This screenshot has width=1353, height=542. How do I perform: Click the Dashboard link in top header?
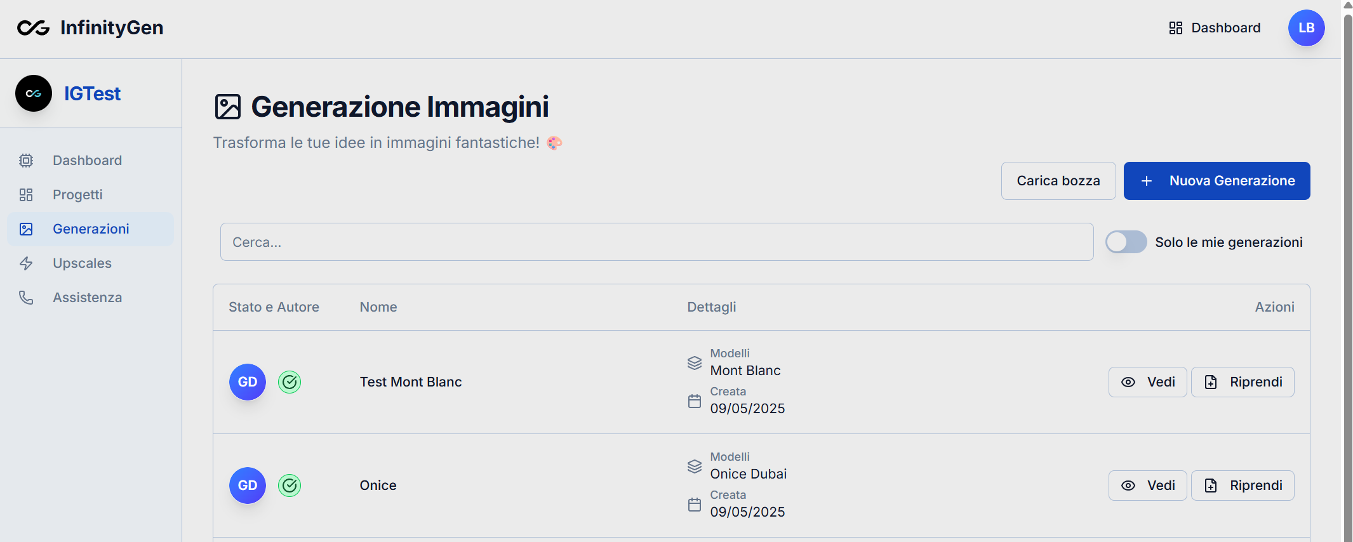[x=1215, y=28]
